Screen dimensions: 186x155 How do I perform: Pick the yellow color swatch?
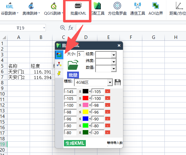tap(86, 112)
